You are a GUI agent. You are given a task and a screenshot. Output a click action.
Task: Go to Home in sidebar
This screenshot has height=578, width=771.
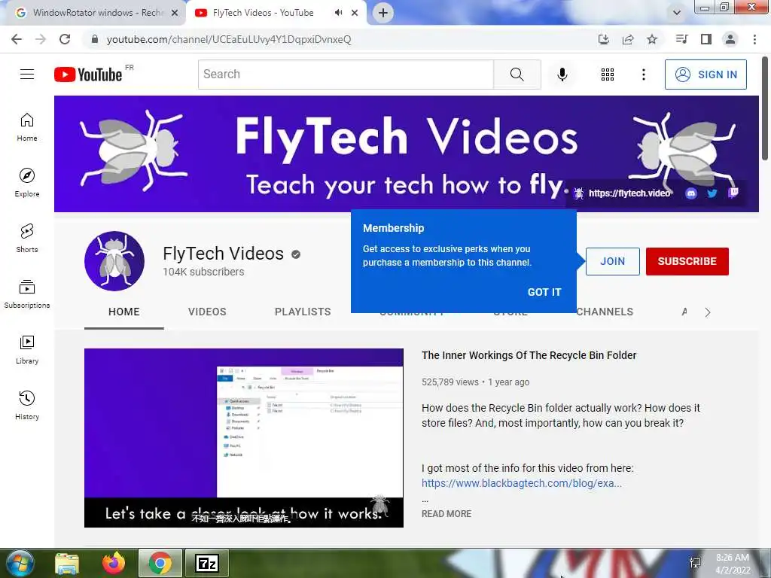point(27,126)
